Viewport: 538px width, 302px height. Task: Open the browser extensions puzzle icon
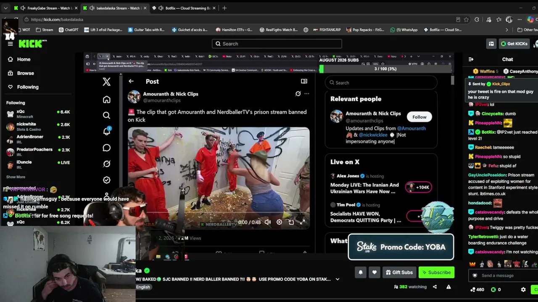pyautogui.click(x=477, y=19)
